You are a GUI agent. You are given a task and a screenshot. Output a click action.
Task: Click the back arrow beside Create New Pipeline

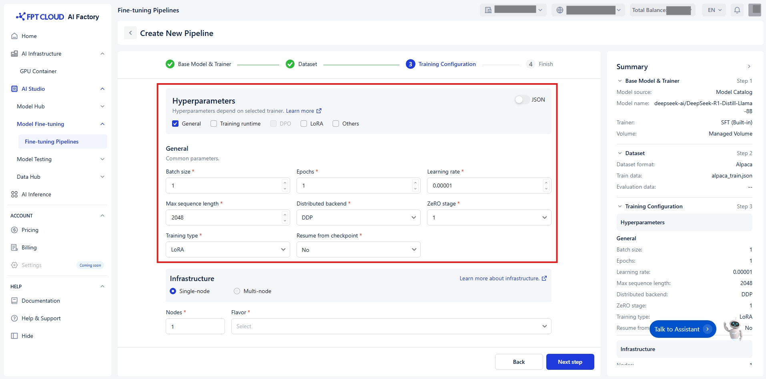click(x=130, y=33)
